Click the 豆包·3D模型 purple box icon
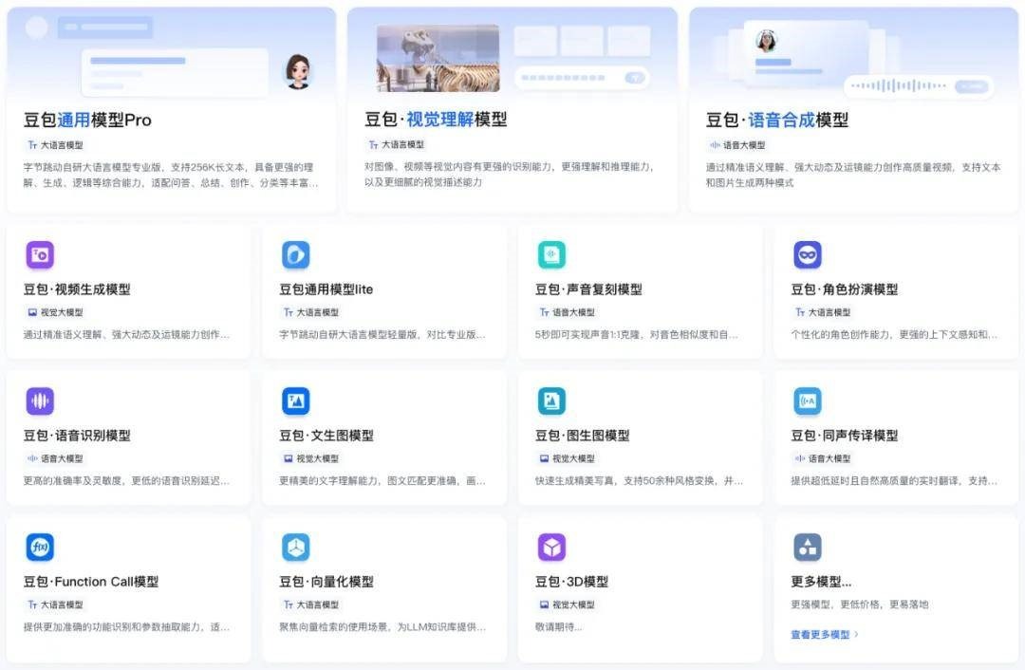 point(551,548)
